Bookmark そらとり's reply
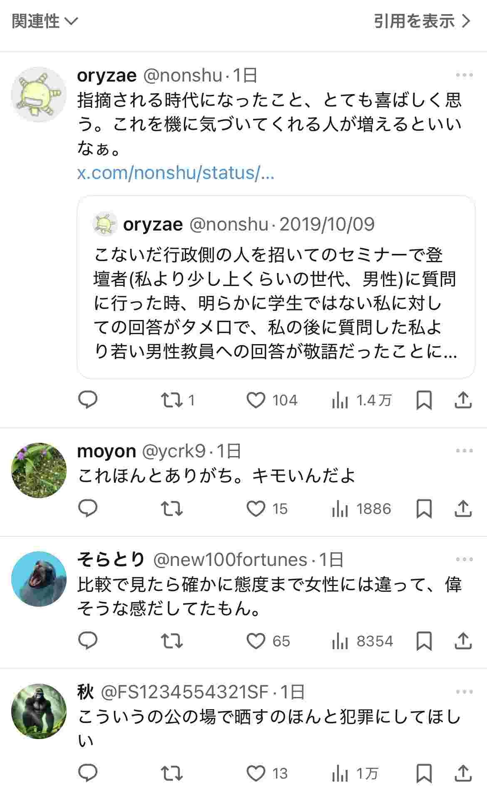Screen dimensions: 487x799 424,641
